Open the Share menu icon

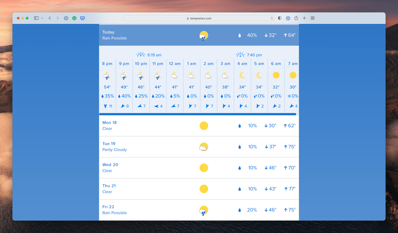pyautogui.click(x=296, y=18)
